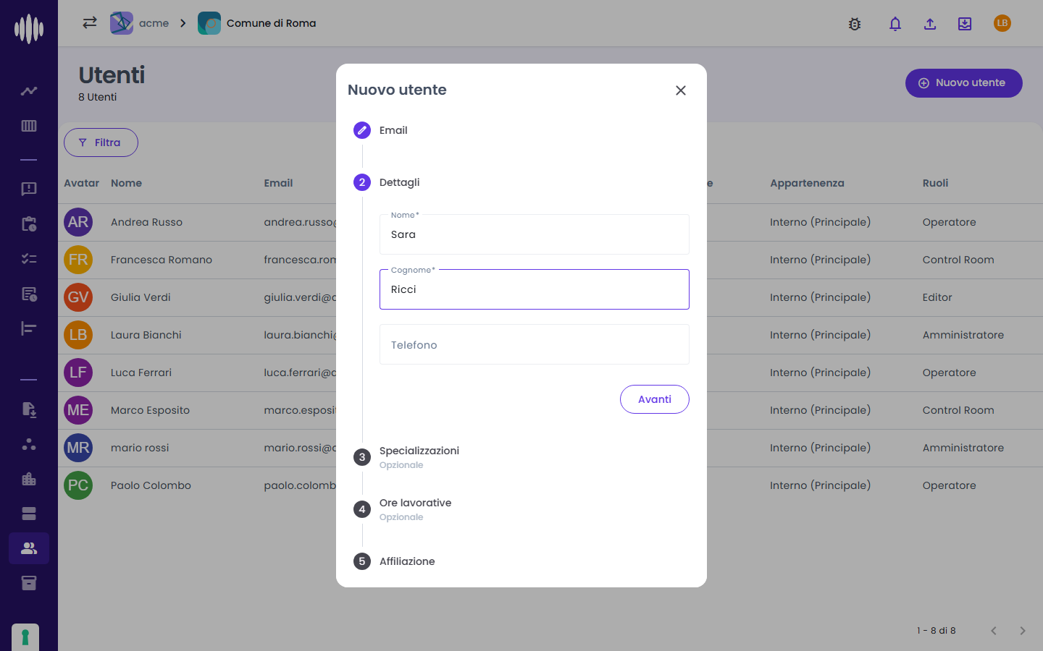Click the Cognome input field
Image resolution: width=1043 pixels, height=651 pixels.
point(535,289)
